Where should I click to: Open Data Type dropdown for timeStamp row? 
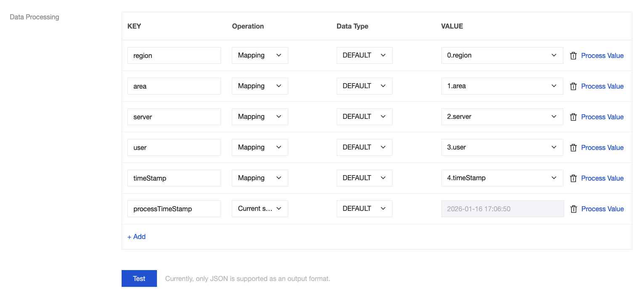364,178
